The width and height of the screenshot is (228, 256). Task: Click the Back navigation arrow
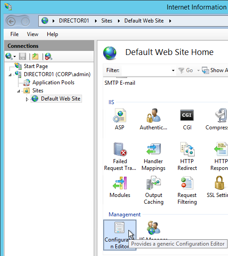pyautogui.click(x=11, y=22)
